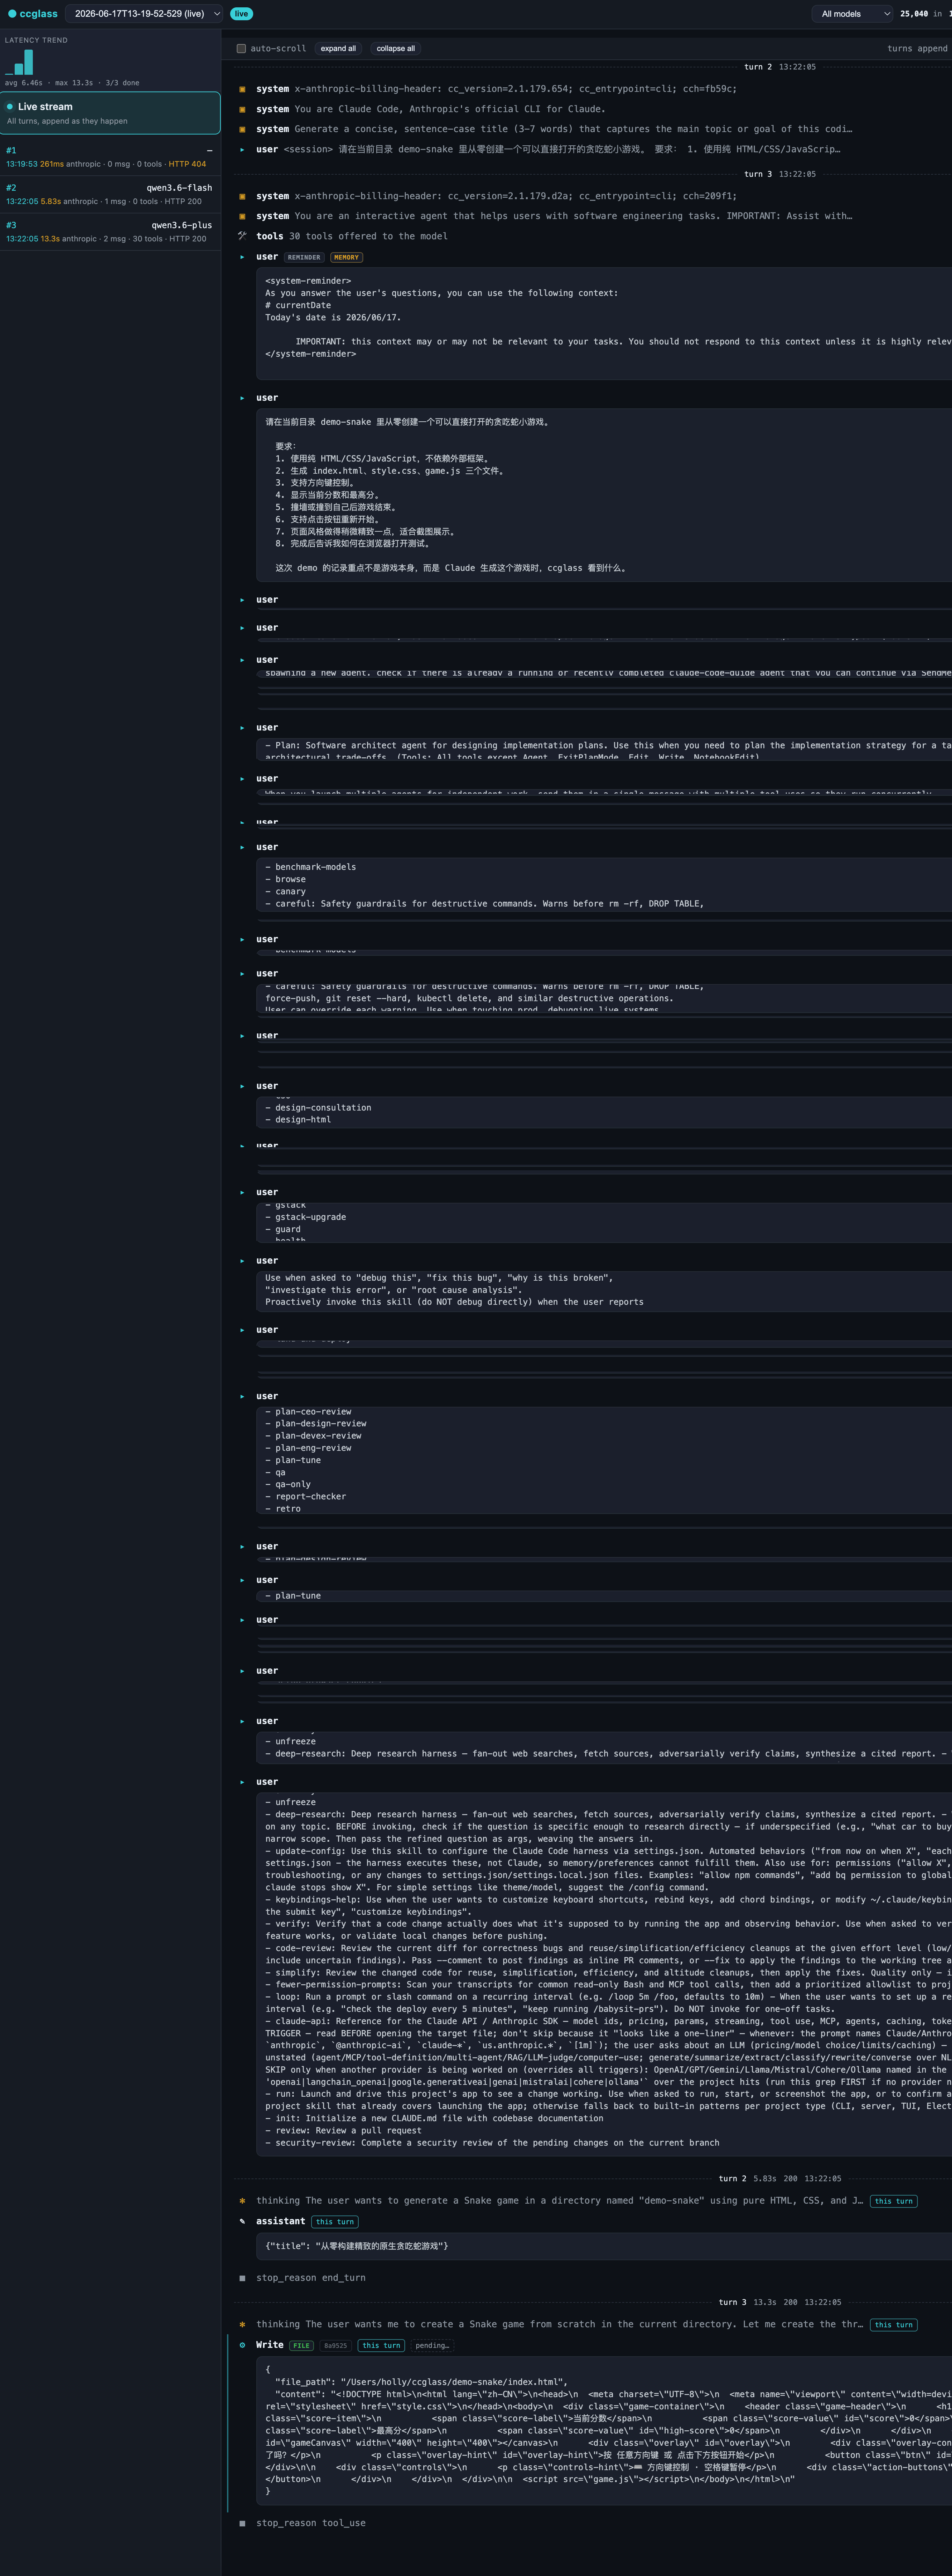Toggle the auto-scroll checkbox
Screen dimensions: 952x2576
point(241,48)
